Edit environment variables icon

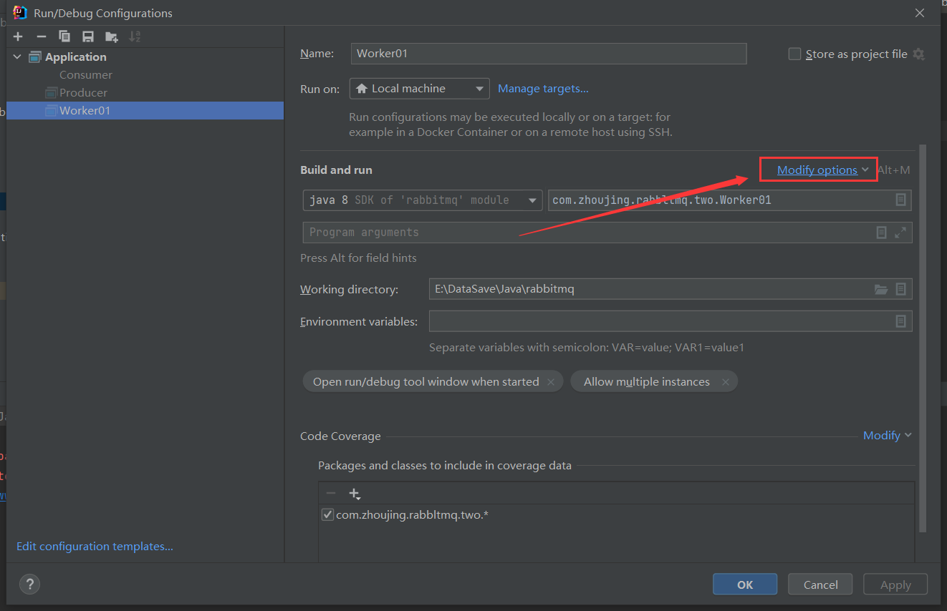[901, 321]
